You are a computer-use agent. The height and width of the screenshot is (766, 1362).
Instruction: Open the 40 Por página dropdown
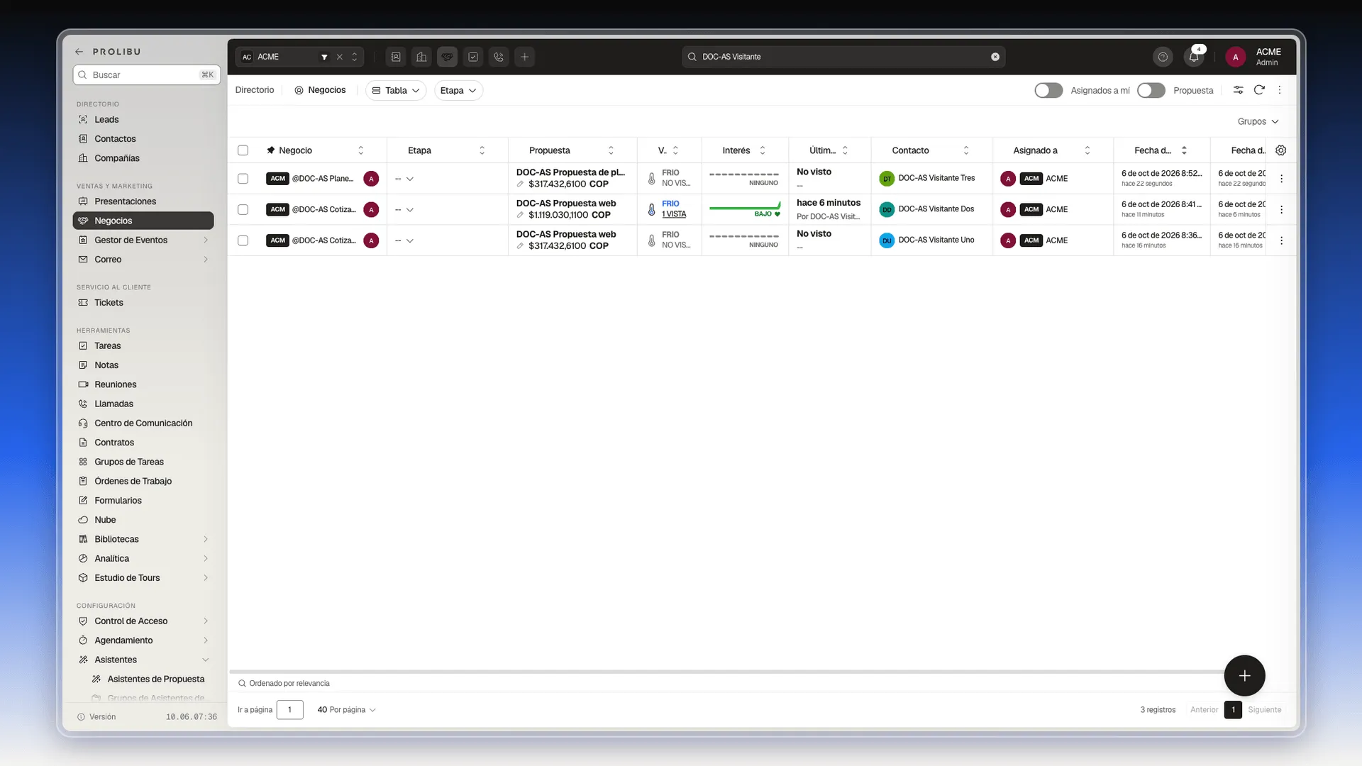346,710
